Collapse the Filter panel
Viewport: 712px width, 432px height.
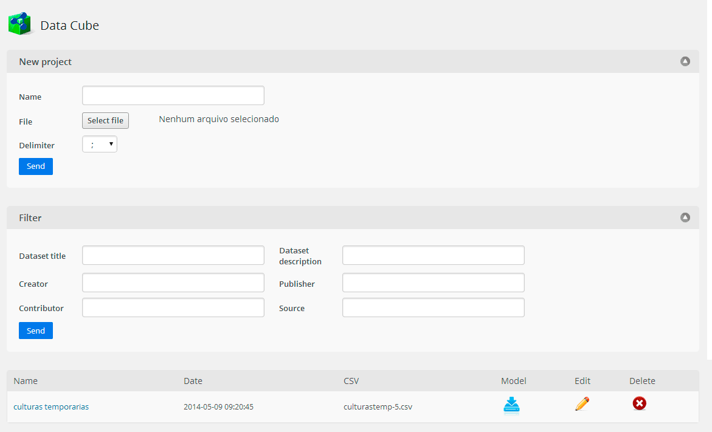(685, 218)
